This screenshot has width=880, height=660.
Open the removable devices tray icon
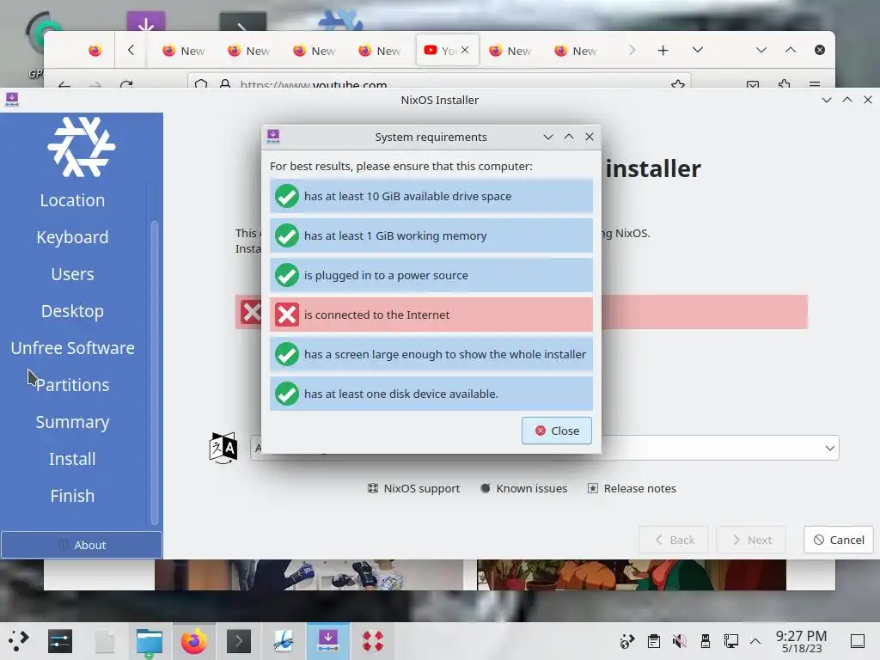tap(706, 641)
